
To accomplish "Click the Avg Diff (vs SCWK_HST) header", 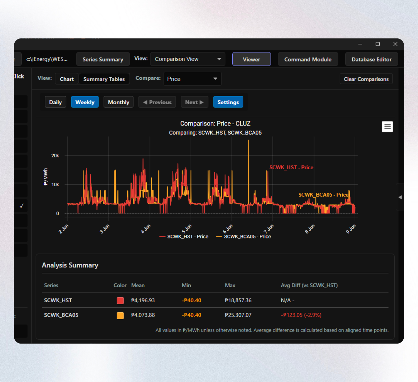I will 309,285.
